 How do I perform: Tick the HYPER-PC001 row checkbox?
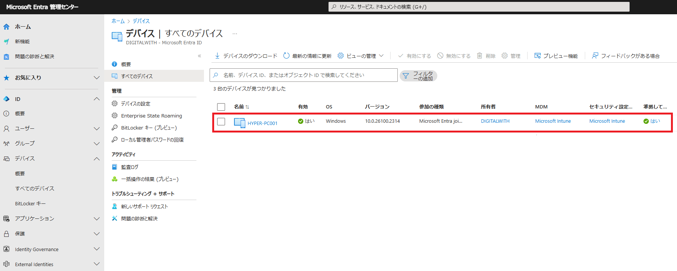pos(221,122)
